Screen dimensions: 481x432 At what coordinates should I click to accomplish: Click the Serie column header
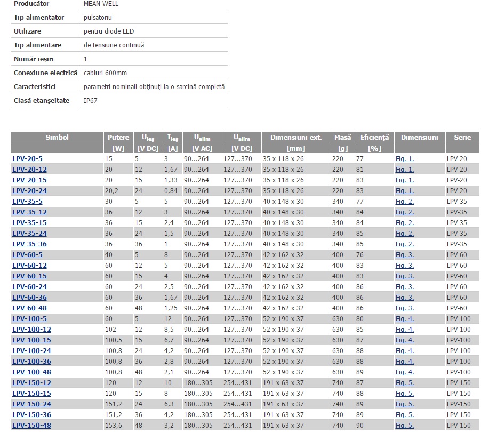pyautogui.click(x=462, y=138)
